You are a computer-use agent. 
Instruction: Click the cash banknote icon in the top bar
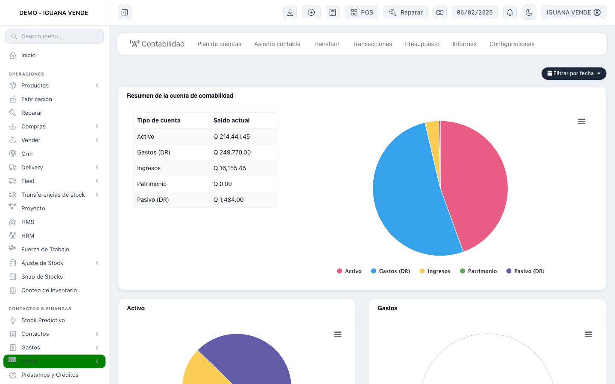pyautogui.click(x=440, y=12)
